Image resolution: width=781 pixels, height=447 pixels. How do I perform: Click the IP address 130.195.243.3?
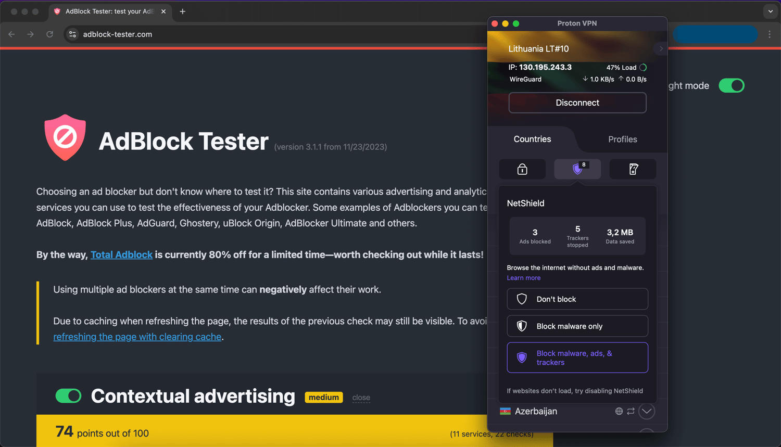[545, 67]
